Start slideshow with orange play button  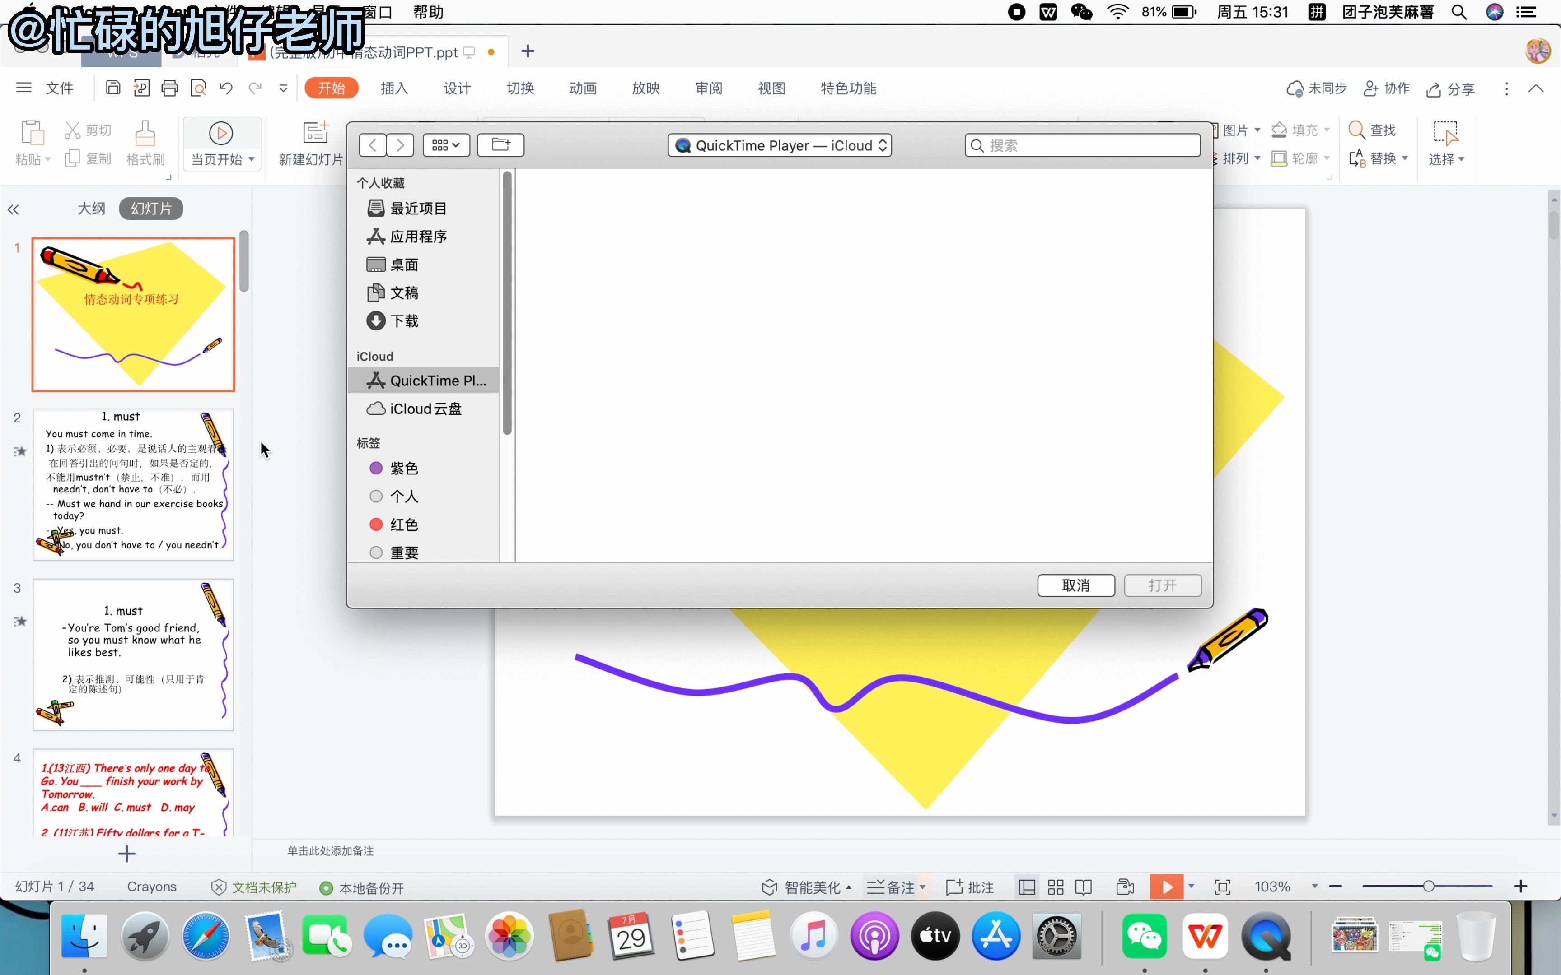tap(1166, 887)
